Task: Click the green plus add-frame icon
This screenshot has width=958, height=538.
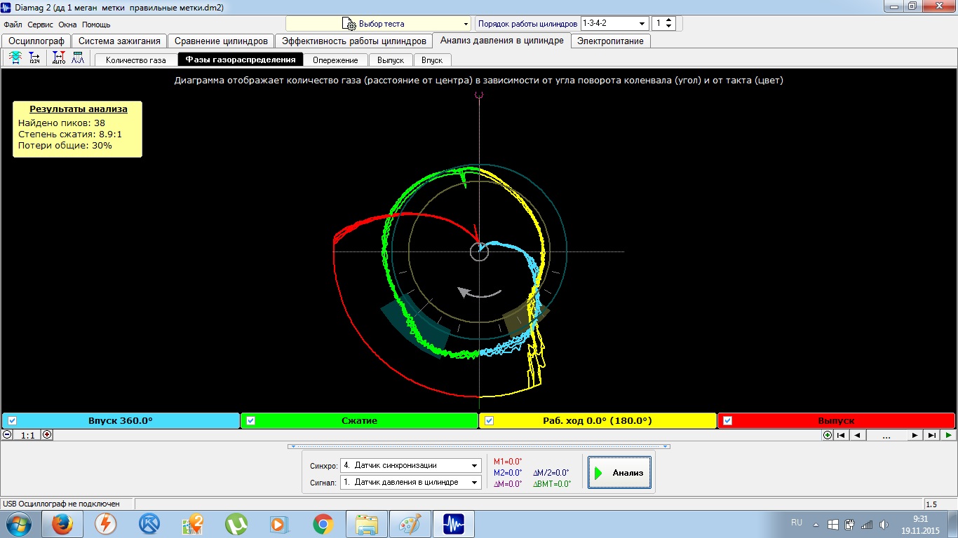Action: coord(828,435)
